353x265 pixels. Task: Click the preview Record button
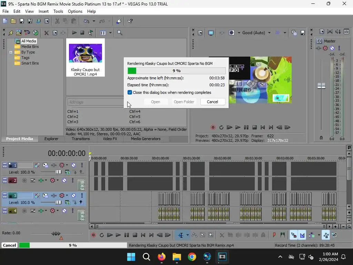(213, 127)
